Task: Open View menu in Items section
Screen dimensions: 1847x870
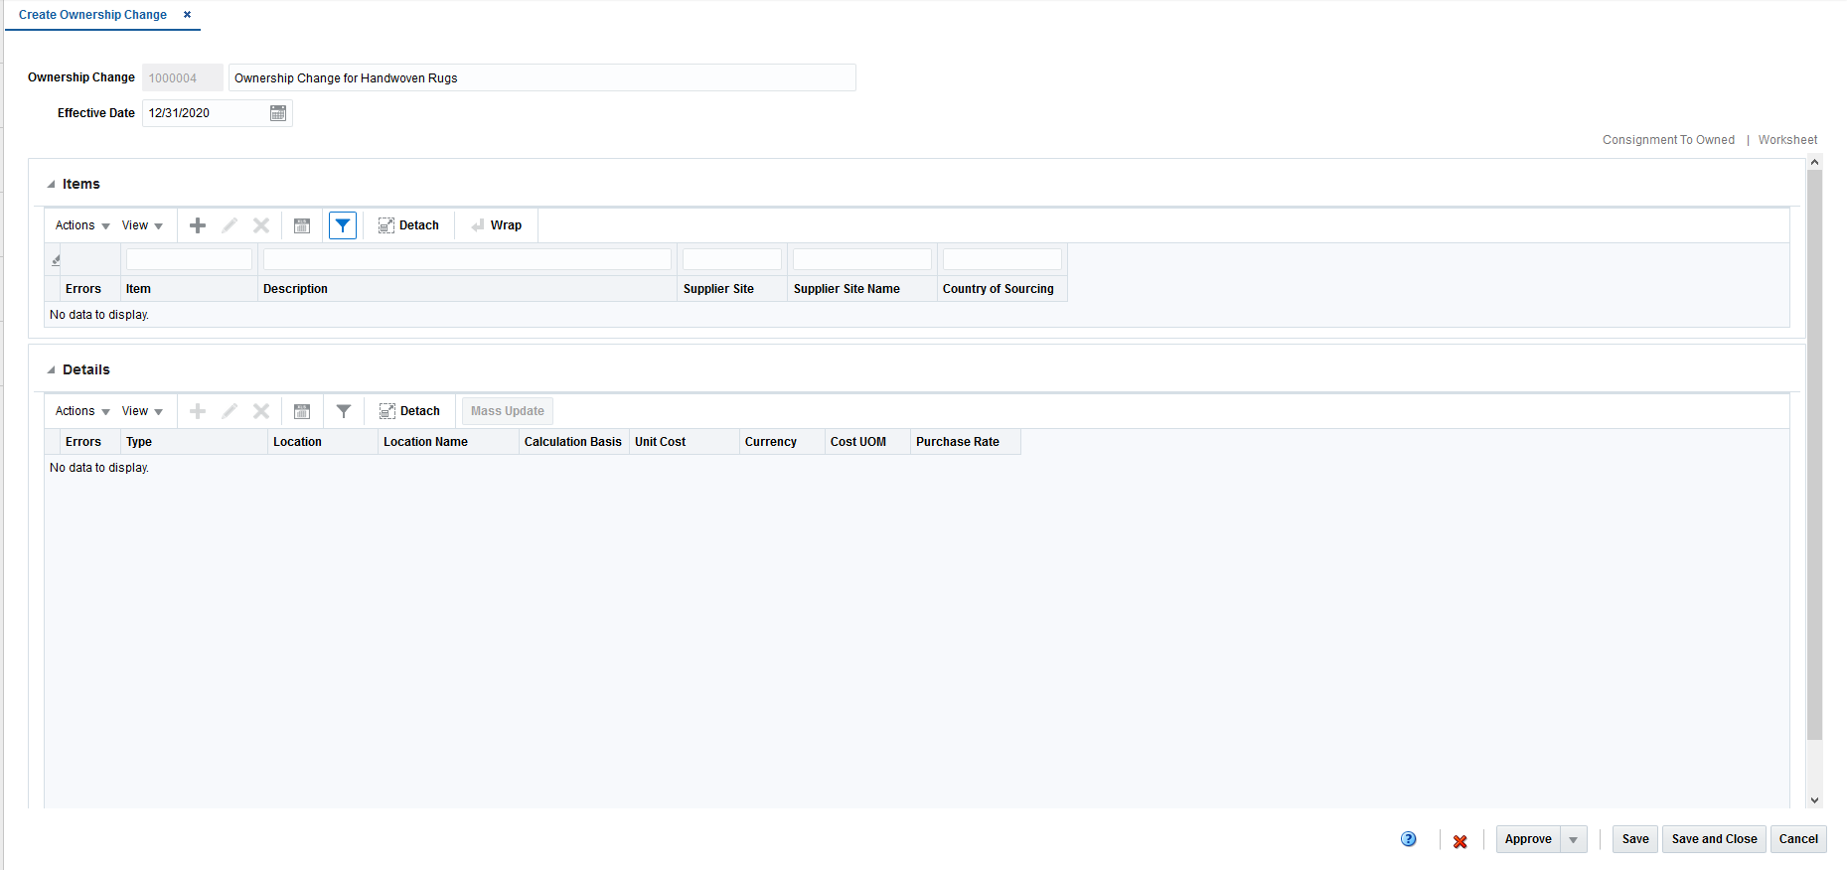Action: click(142, 225)
